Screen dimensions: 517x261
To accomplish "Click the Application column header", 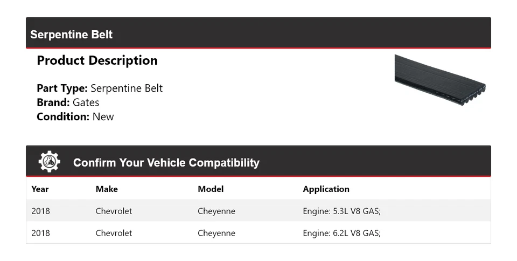I will click(x=326, y=189).
